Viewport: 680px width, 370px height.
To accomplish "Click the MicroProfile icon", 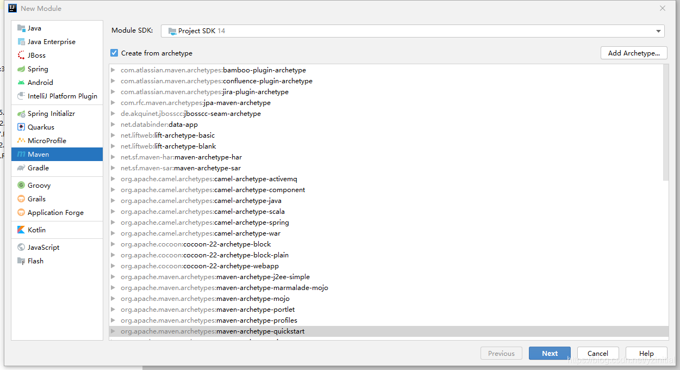I will 21,141.
